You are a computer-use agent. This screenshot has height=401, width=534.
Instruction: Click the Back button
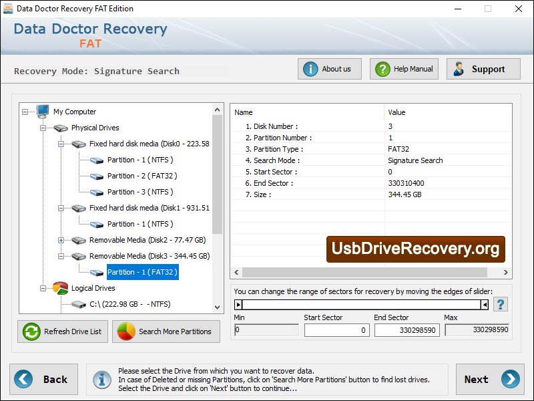44,379
